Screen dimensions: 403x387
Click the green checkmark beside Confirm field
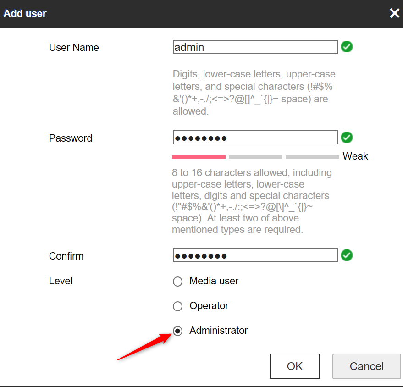pos(347,255)
